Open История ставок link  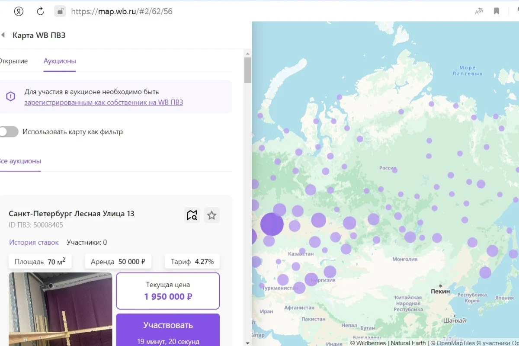point(34,242)
